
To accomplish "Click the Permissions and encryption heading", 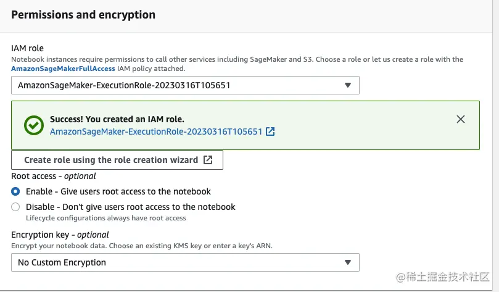I will [x=83, y=15].
